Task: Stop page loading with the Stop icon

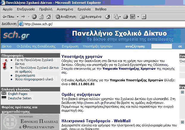Action: point(34,17)
